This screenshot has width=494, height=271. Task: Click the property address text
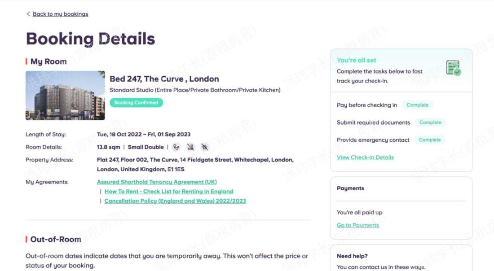[195, 164]
